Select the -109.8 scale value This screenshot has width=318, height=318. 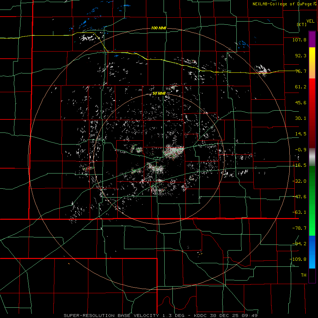pos(298,259)
